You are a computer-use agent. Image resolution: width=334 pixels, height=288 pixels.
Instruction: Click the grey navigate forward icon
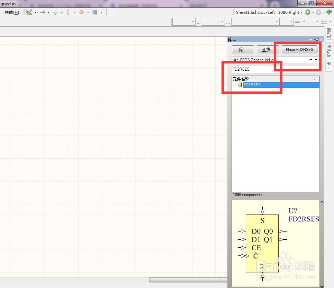pos(318,12)
